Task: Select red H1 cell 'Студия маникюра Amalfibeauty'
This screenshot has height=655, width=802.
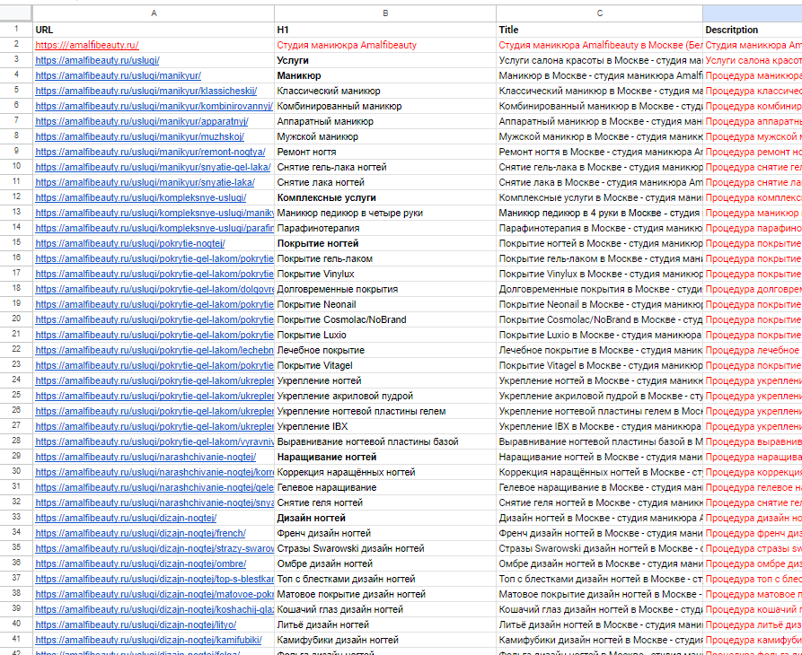Action: click(x=385, y=45)
